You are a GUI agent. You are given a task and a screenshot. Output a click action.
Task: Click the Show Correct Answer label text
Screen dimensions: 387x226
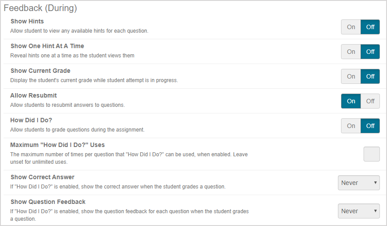click(42, 177)
